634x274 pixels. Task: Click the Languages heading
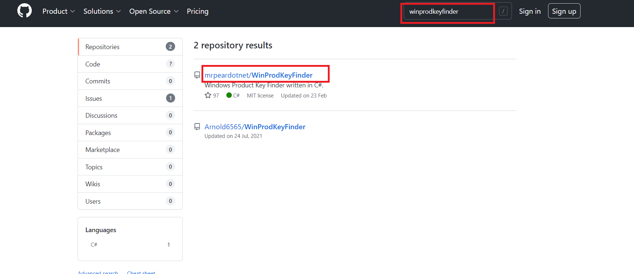point(101,230)
